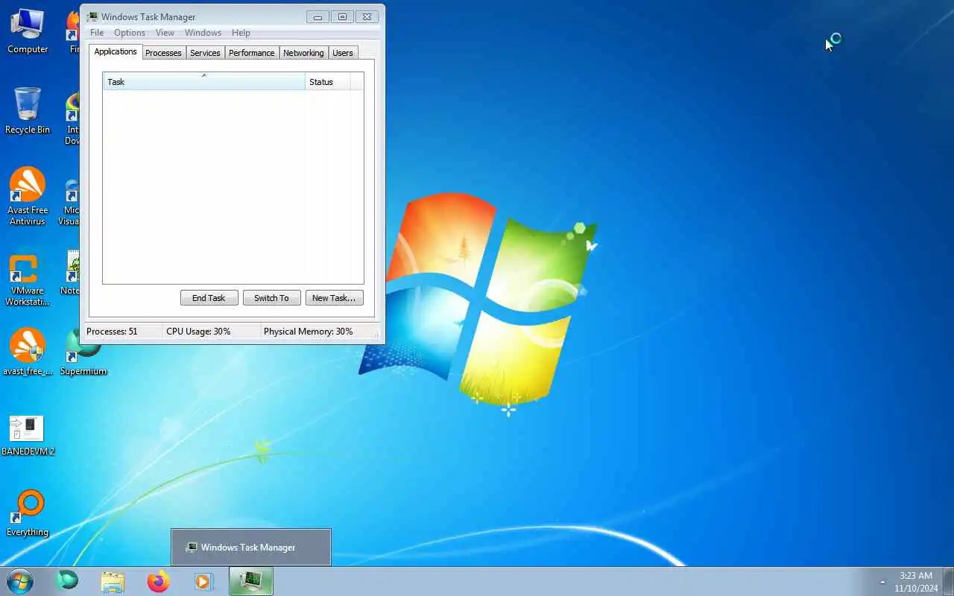Switch to the Performance tab
This screenshot has height=596, width=954.
click(252, 53)
